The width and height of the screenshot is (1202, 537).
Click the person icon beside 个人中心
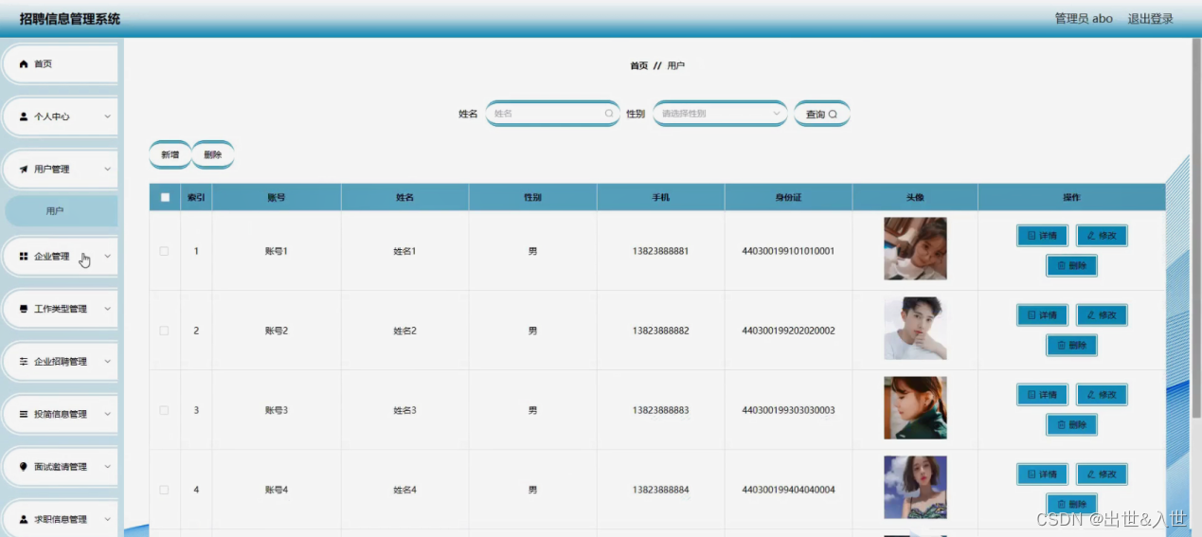coord(25,116)
